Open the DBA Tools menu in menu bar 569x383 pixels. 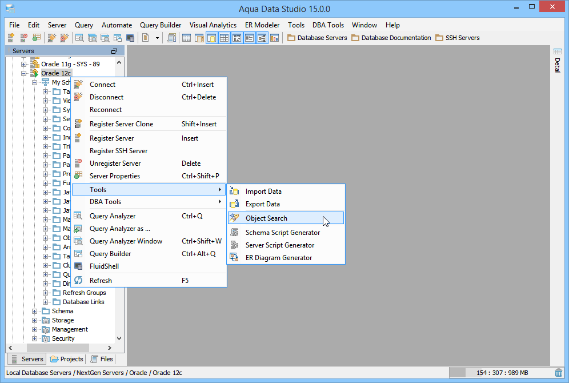click(328, 25)
